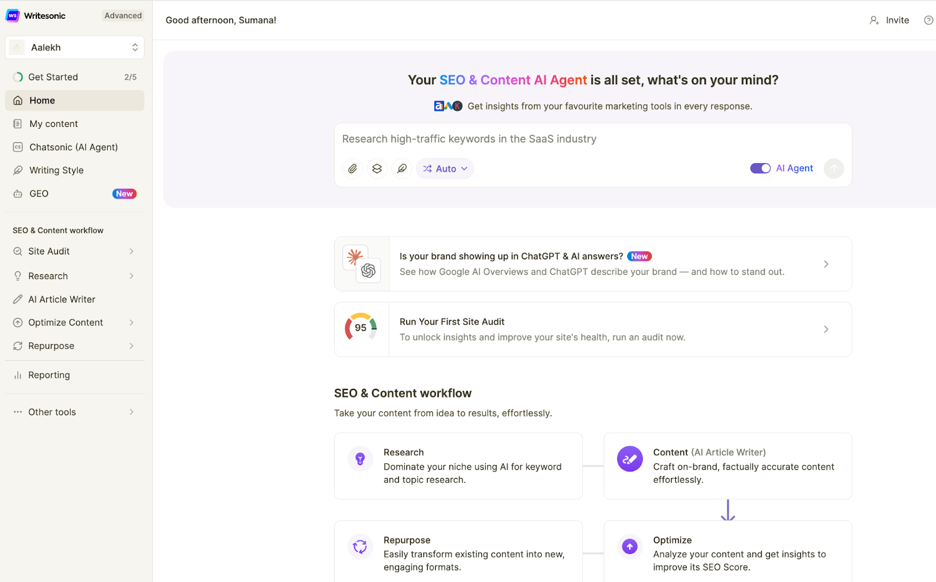
Task: Click the Optimize card up-arrow icon
Action: (630, 546)
